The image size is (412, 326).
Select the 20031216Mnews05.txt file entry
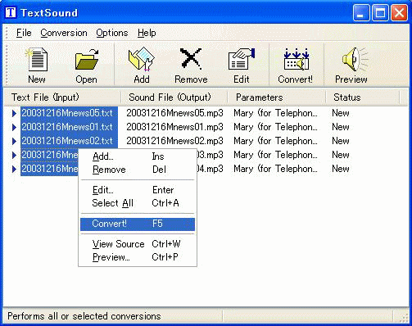point(67,113)
